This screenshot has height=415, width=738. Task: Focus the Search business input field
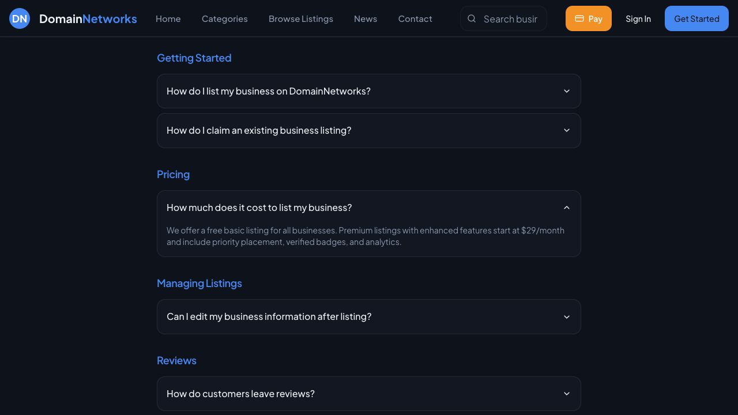(x=503, y=18)
